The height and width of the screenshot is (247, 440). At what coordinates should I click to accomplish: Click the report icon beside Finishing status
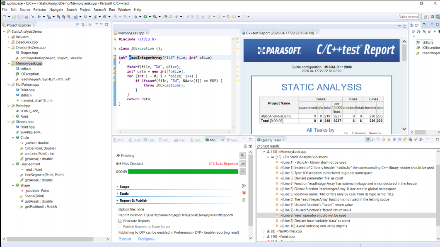243,155
